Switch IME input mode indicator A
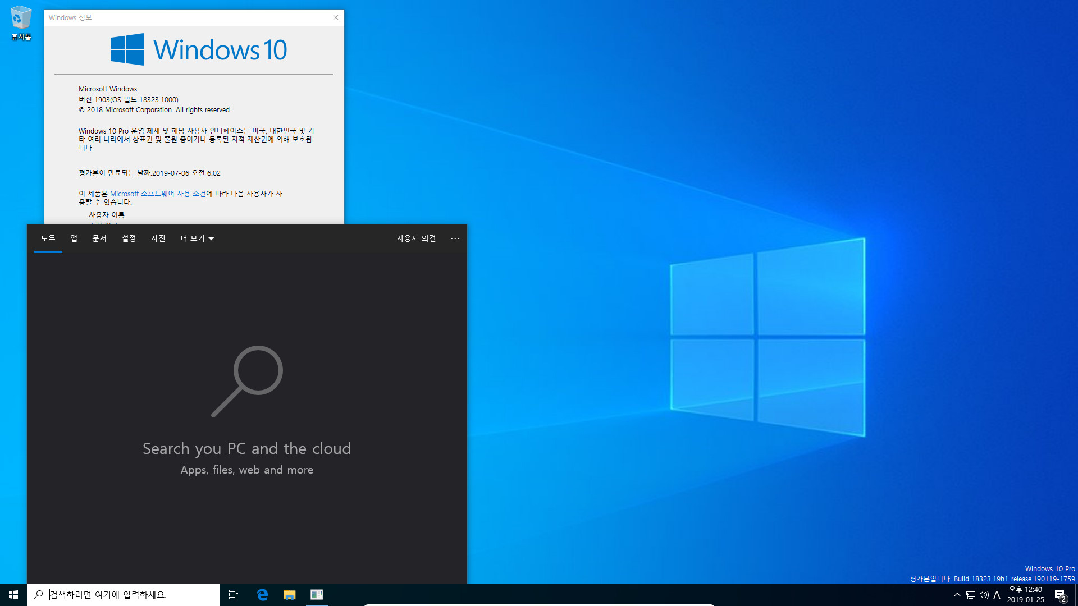This screenshot has width=1078, height=606. click(x=997, y=595)
